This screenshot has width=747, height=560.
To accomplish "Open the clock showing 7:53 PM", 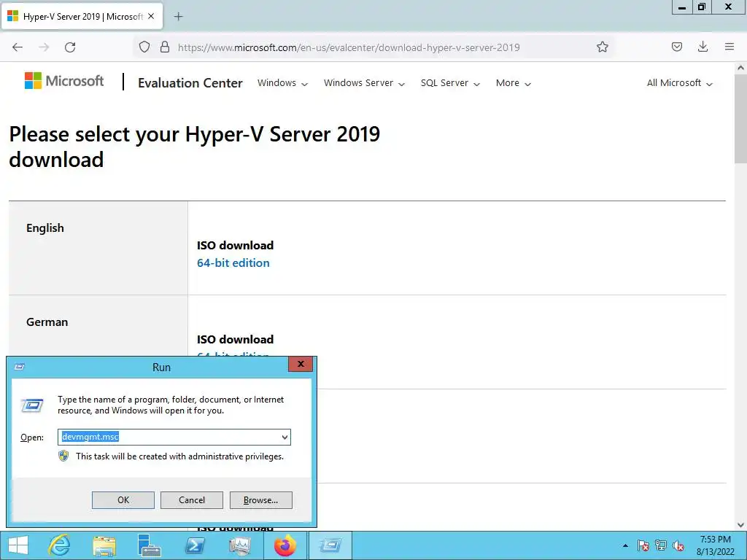I will click(715, 545).
